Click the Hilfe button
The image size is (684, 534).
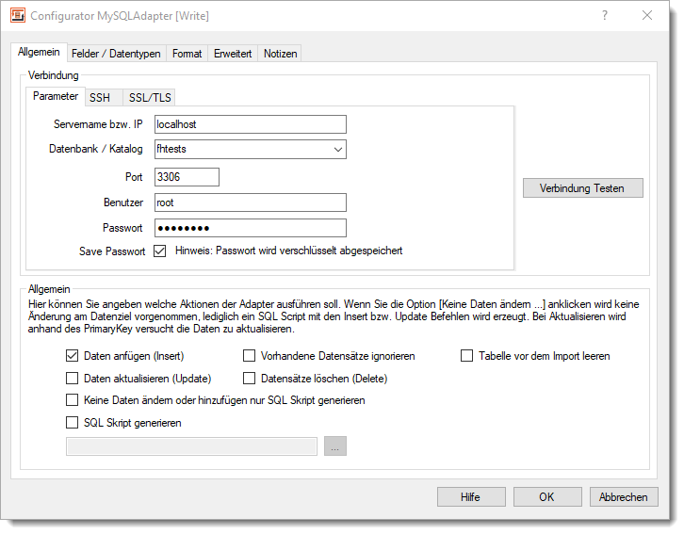(x=471, y=497)
